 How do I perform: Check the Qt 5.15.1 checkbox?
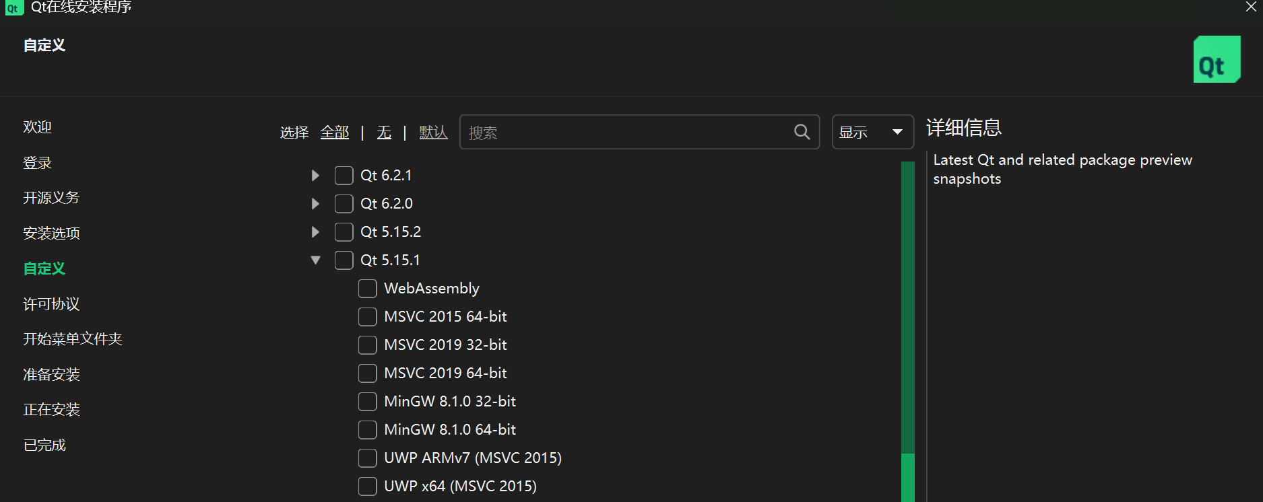344,260
